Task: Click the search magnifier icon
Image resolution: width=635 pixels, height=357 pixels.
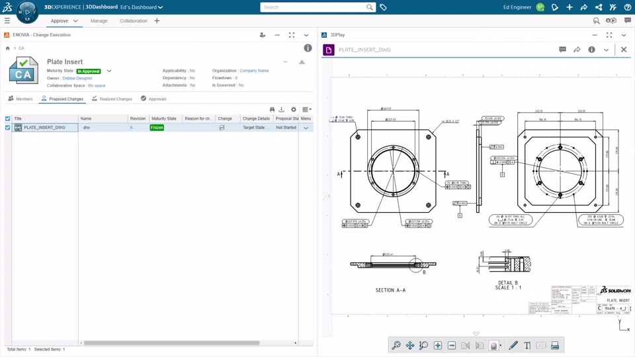Action: tap(369, 7)
